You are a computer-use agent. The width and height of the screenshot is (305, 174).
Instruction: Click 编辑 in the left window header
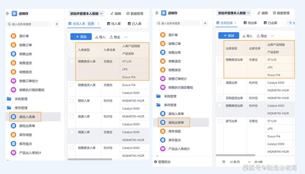coord(116,14)
